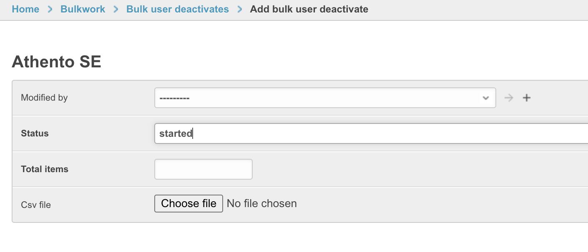Image resolution: width=588 pixels, height=252 pixels.
Task: Click the Modified by label
Action: tap(44, 98)
